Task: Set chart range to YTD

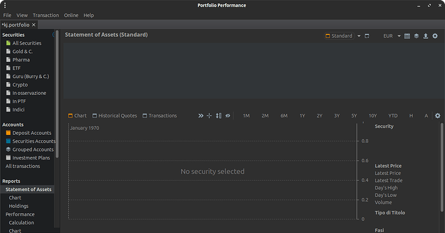Action: point(393,116)
